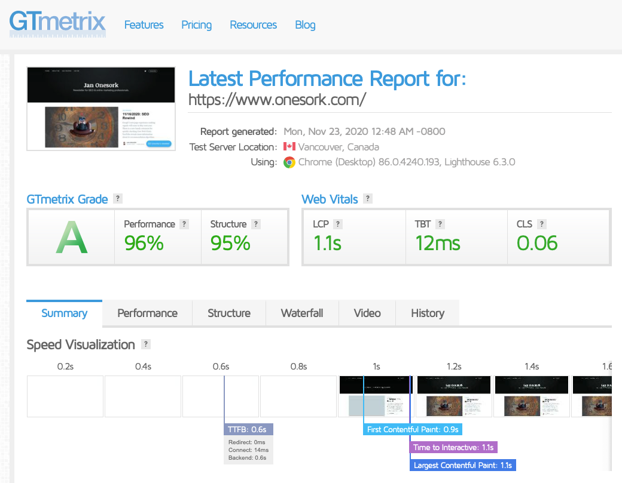Viewport: 622px width, 483px height.
Task: Select the Summary tab
Action: pyautogui.click(x=64, y=313)
